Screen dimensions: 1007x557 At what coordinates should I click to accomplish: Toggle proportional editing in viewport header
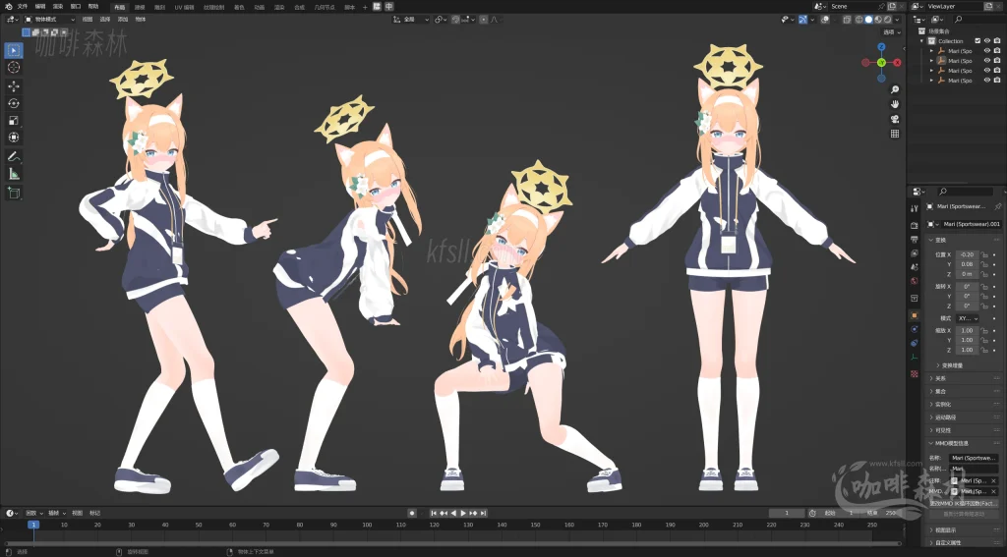pos(484,20)
